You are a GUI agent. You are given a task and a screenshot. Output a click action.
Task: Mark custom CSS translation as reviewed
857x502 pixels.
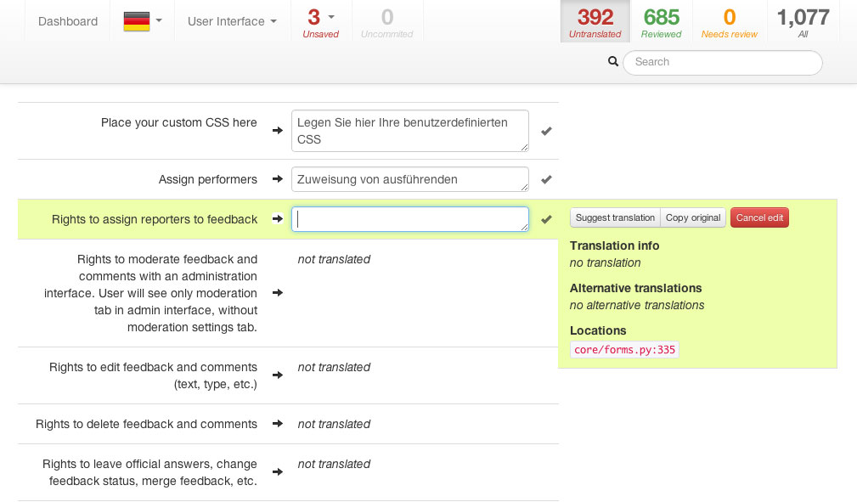point(546,132)
